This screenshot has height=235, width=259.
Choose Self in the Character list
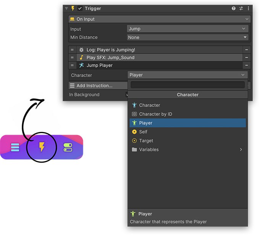coord(143,132)
